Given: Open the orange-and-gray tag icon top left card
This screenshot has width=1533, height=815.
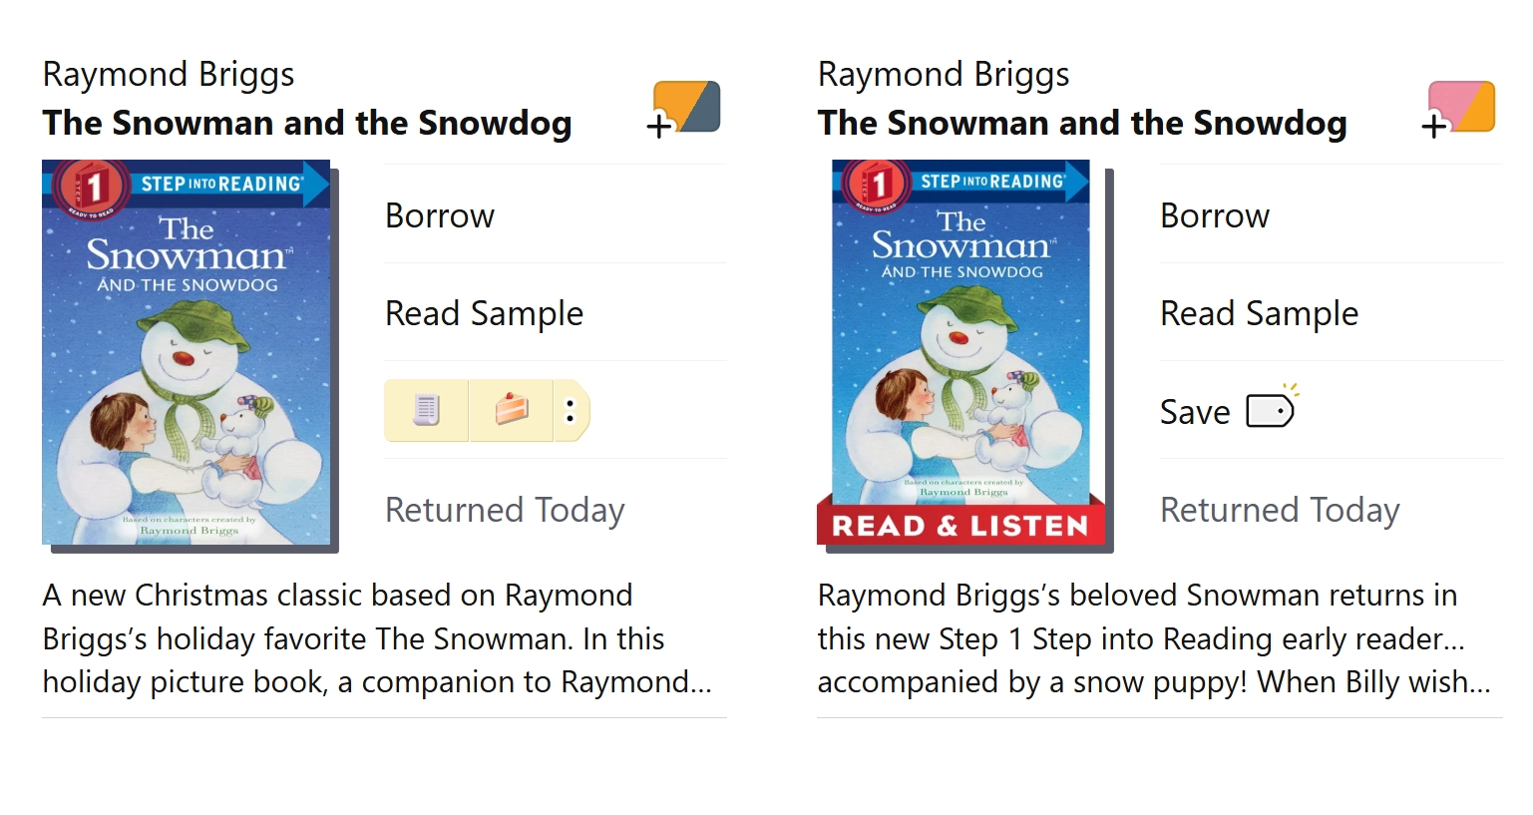Looking at the screenshot, I should coord(684,108).
